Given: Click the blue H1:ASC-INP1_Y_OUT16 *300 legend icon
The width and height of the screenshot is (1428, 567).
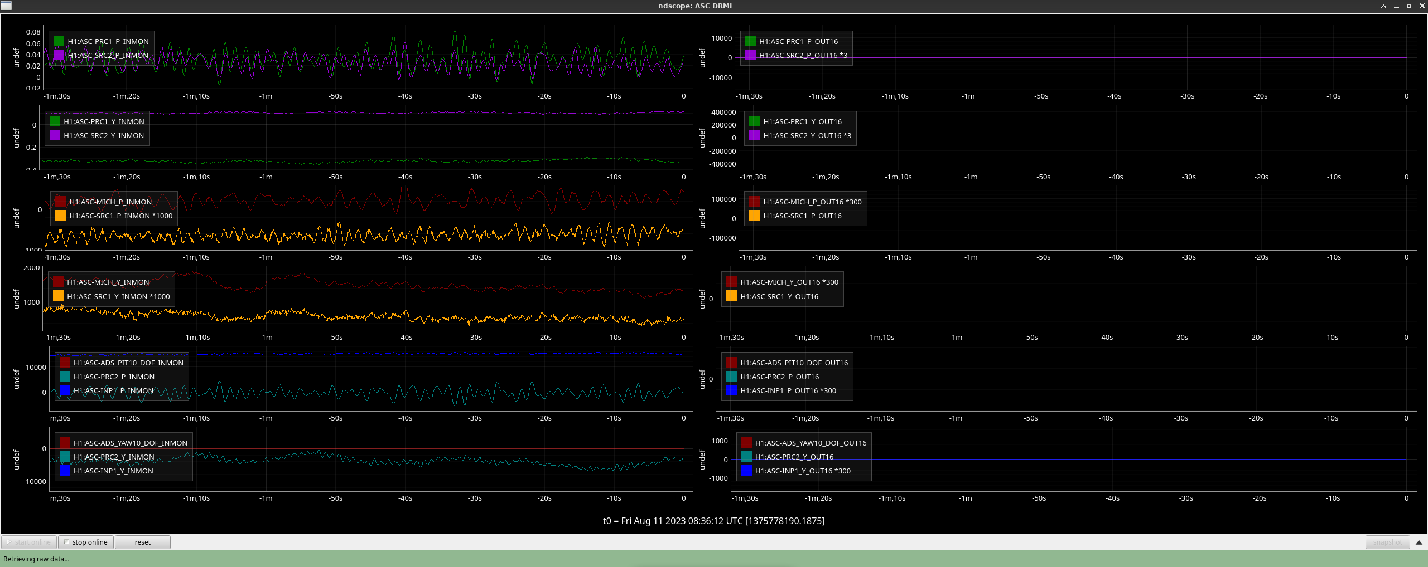Looking at the screenshot, I should 746,471.
